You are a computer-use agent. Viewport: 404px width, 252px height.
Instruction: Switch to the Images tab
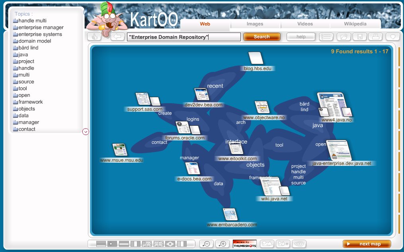click(x=255, y=24)
